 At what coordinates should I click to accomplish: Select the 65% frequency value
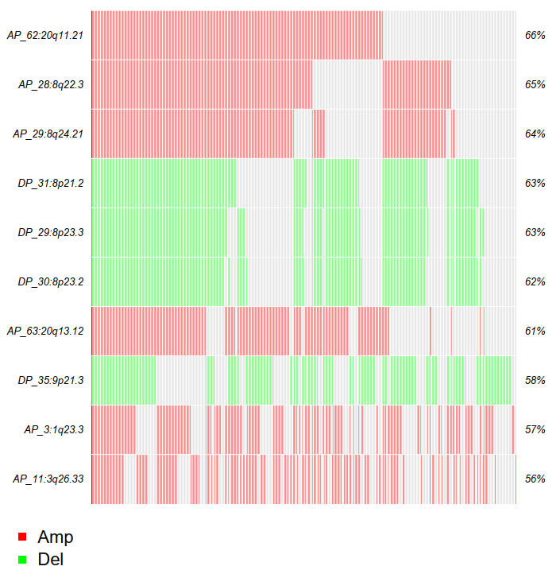[x=535, y=84]
